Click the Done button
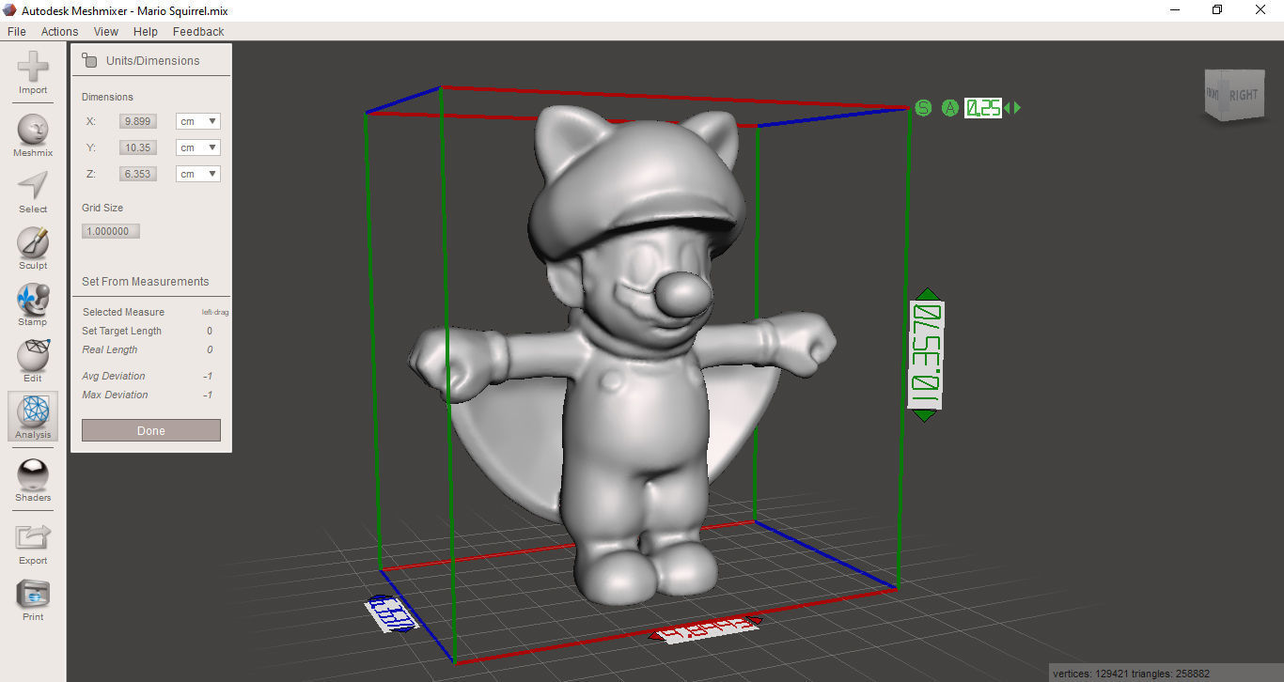1284x682 pixels. [x=151, y=430]
